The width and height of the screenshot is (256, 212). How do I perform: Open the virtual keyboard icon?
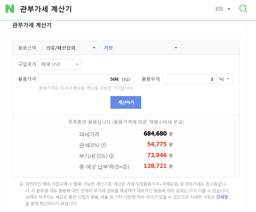pyautogui.click(x=219, y=9)
